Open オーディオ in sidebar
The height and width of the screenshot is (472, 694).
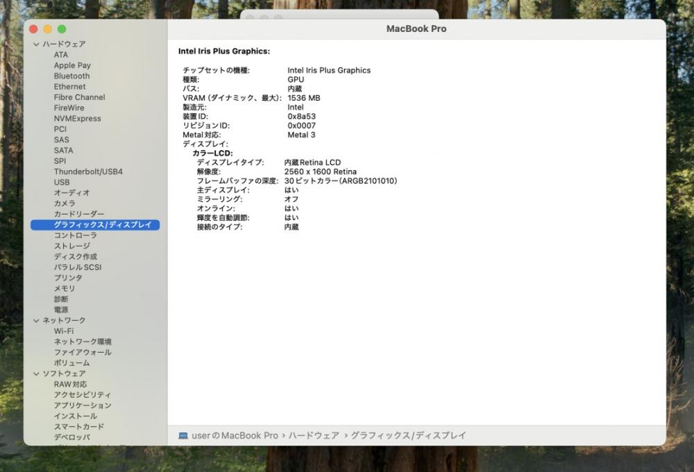point(71,193)
